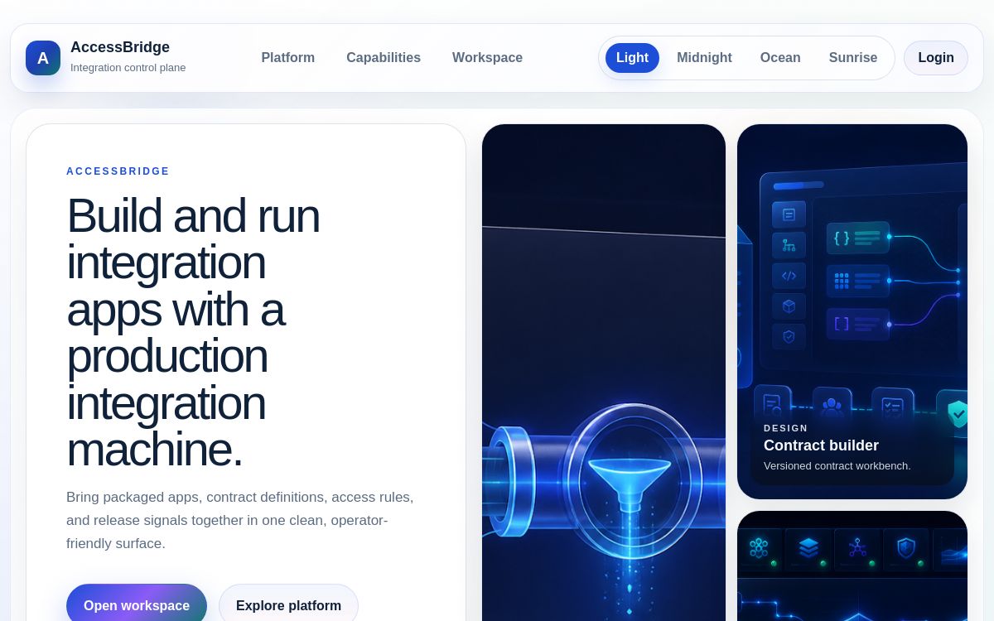Image resolution: width=994 pixels, height=621 pixels.
Task: Click the Explore platform button
Action: [x=288, y=605]
